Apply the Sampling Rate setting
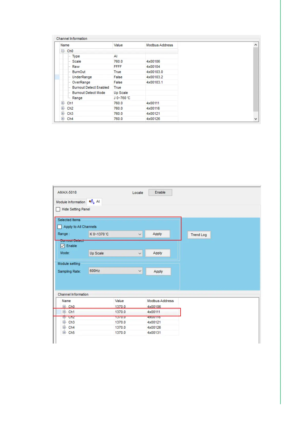Screen dimensions: 306x433 [x=158, y=272]
